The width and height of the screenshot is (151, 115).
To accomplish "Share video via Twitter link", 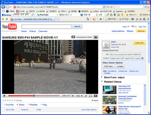I will (x=39, y=110).
